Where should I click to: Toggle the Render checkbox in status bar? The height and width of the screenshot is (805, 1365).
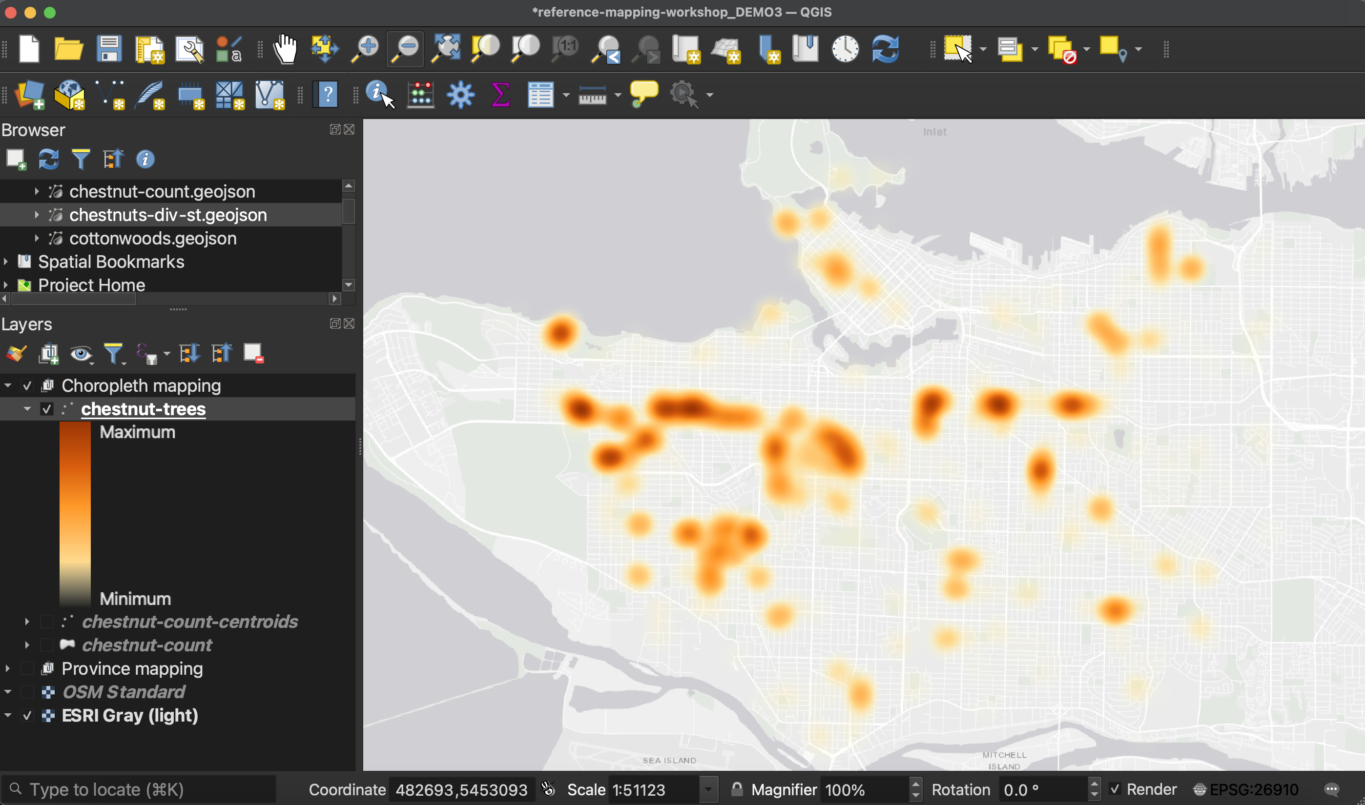(1115, 789)
